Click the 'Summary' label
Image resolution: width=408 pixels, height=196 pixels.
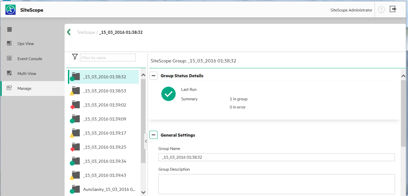189,99
